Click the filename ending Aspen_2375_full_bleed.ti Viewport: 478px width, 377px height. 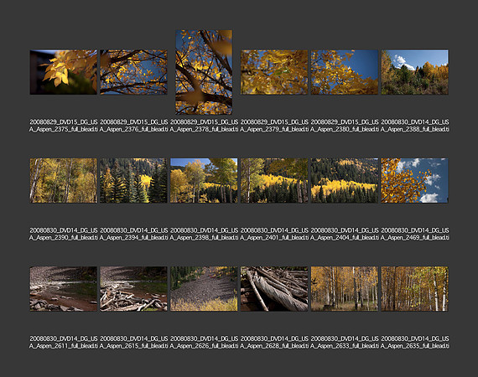click(64, 126)
